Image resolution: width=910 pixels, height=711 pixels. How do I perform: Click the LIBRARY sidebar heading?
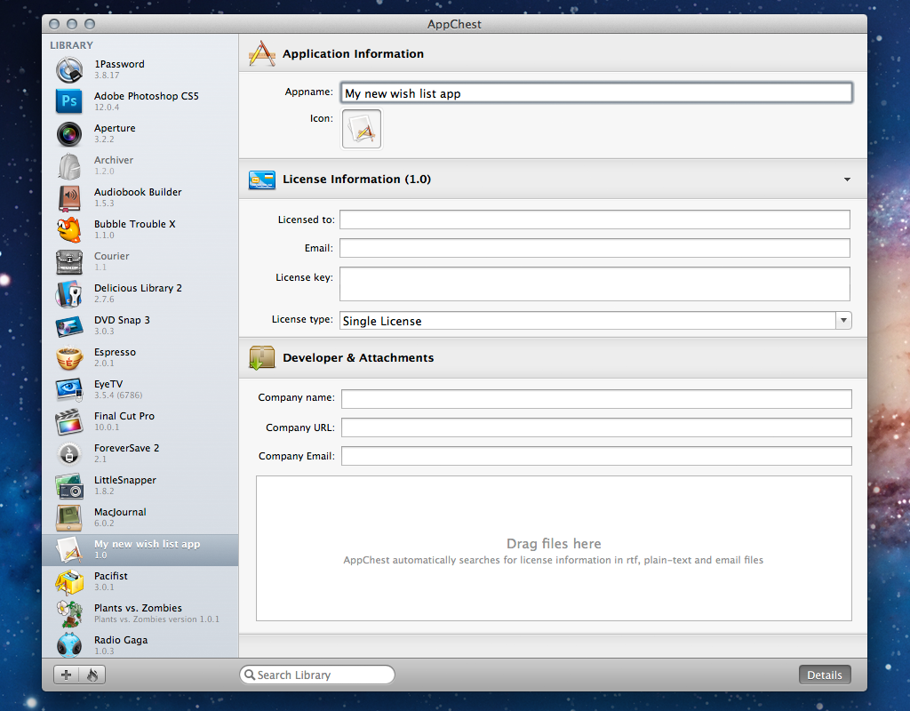[x=71, y=45]
